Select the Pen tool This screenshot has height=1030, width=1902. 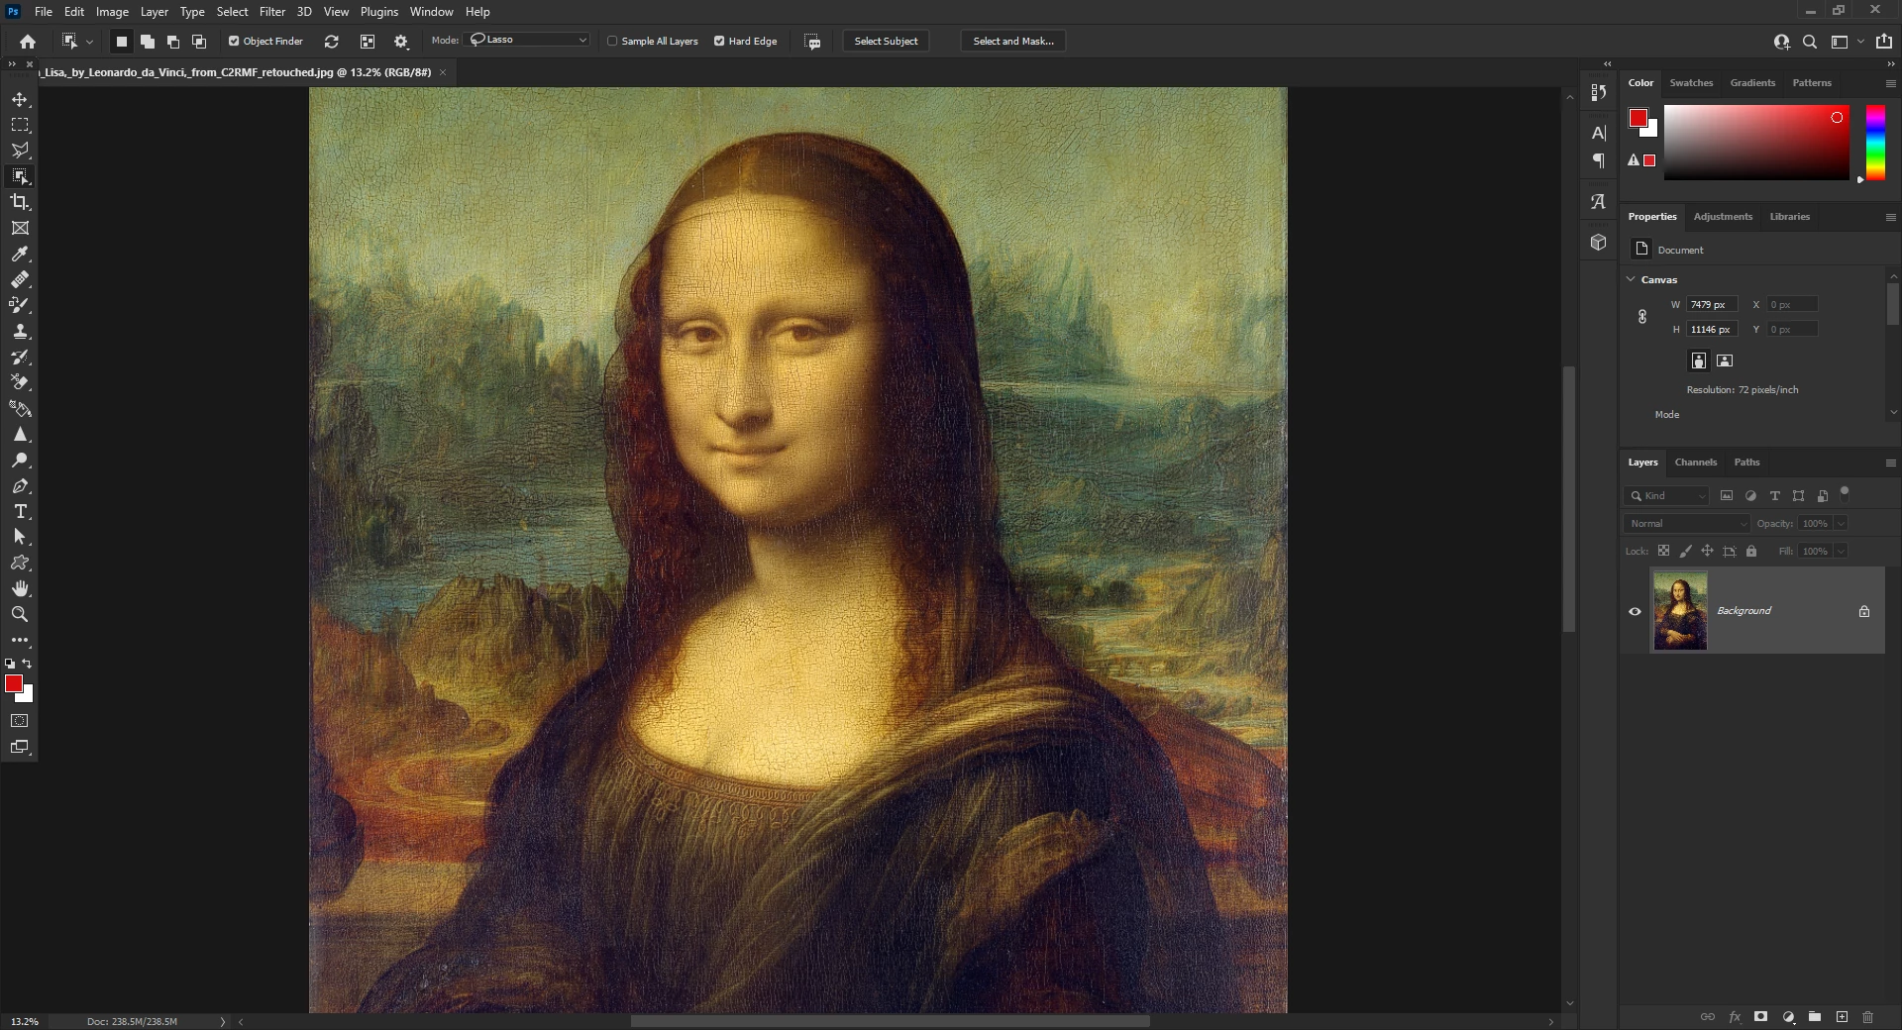[x=20, y=485]
